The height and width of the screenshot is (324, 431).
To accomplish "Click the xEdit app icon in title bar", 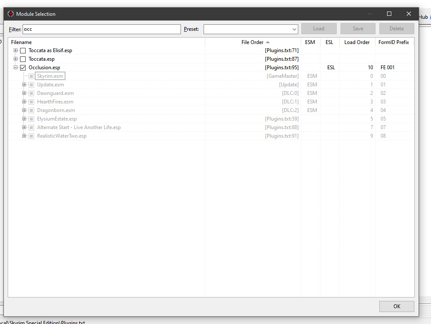I will pyautogui.click(x=11, y=14).
